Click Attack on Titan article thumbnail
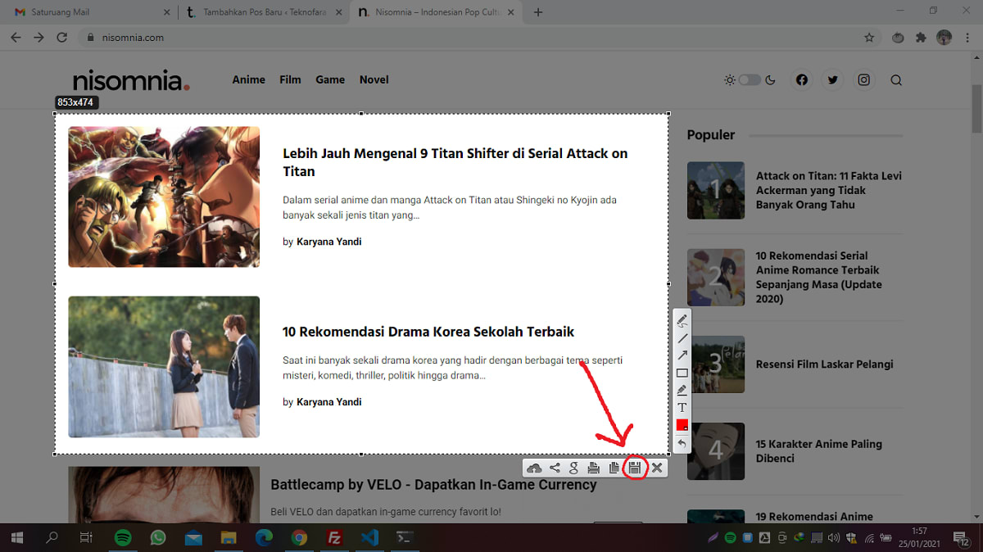The image size is (983, 552). tap(164, 197)
